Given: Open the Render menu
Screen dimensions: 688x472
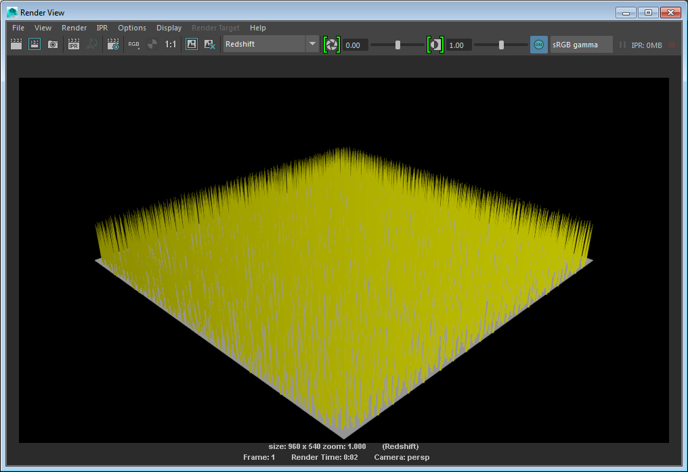Looking at the screenshot, I should 74,28.
